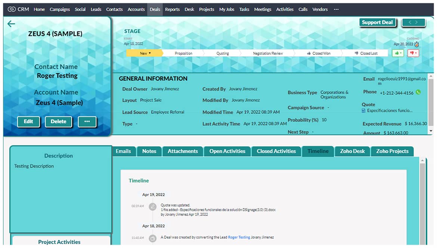The image size is (437, 248).
Task: Click the deal created timeline icon
Action: point(152,238)
